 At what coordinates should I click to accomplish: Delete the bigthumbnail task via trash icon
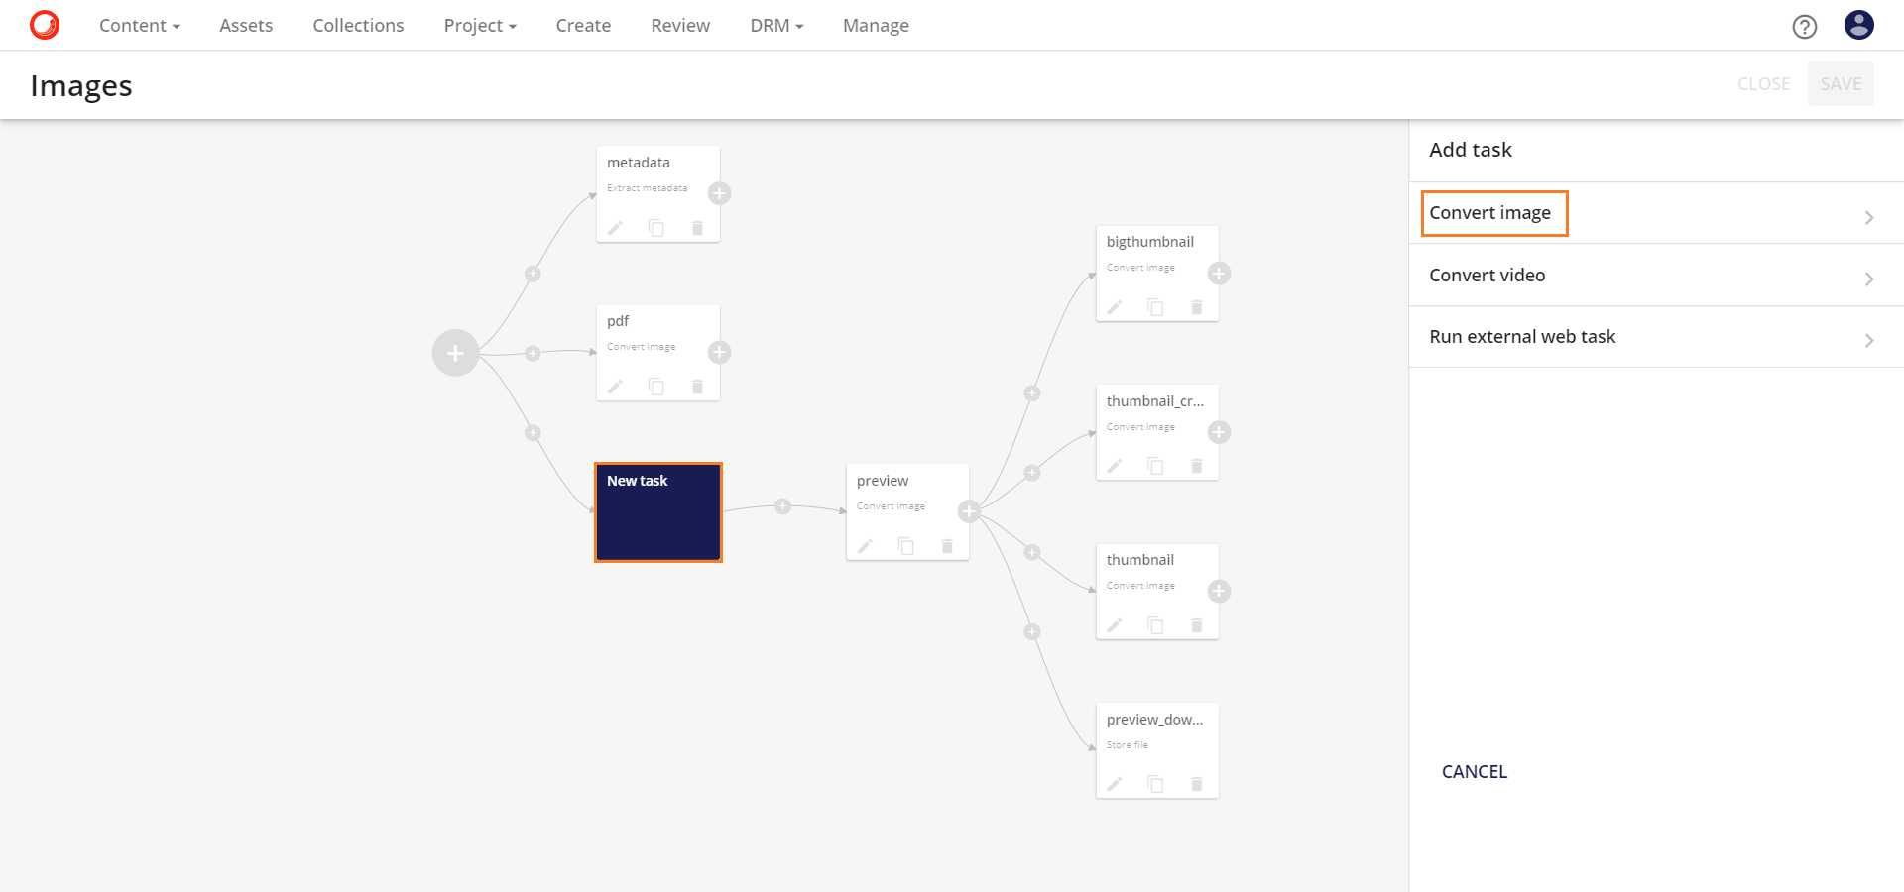pos(1197,307)
